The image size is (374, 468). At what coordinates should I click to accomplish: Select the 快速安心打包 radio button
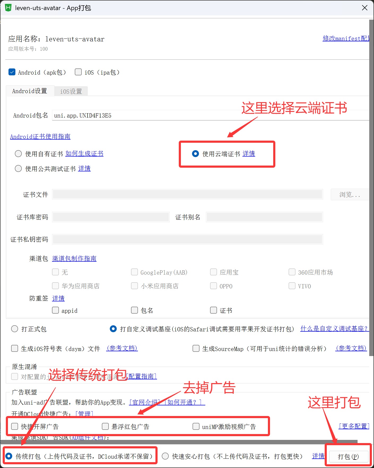point(165,456)
